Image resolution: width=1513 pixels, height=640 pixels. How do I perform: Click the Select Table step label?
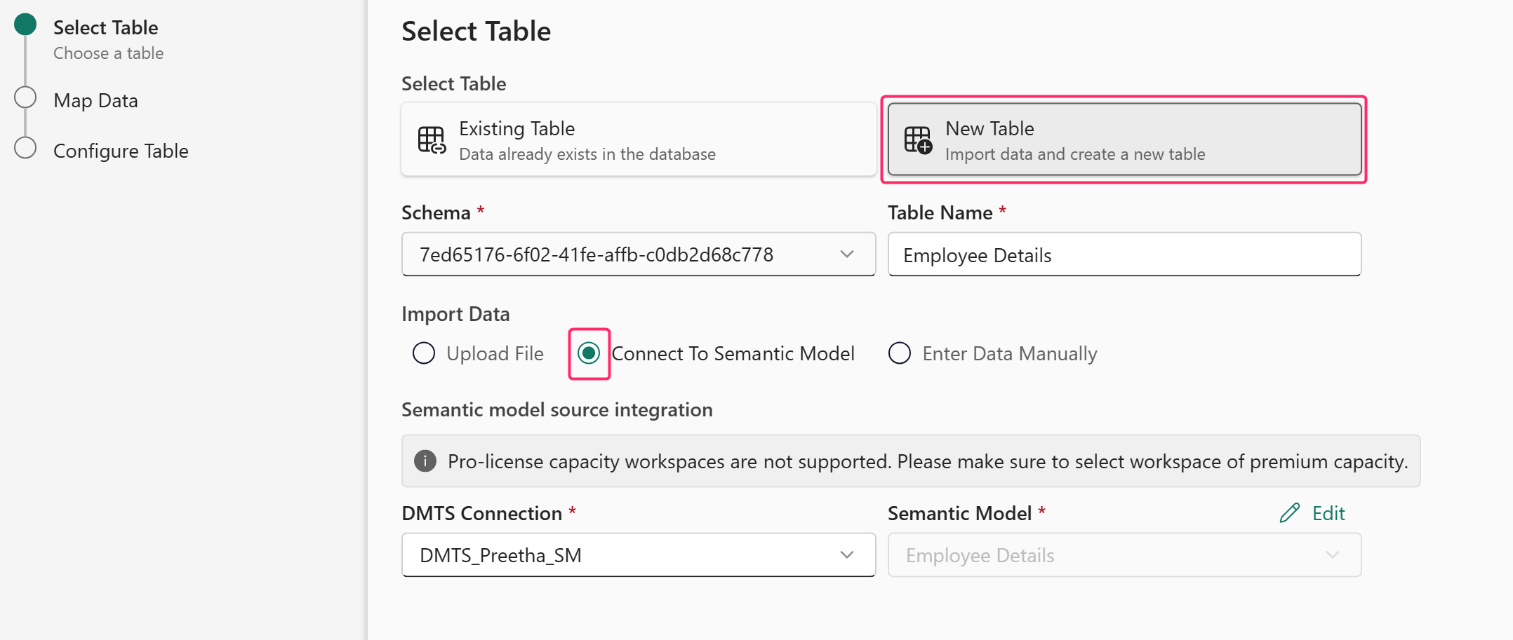click(x=105, y=28)
